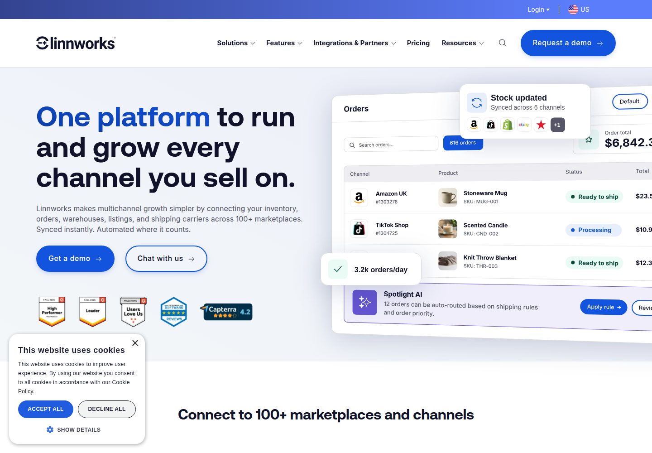This screenshot has height=453, width=652.
Task: Click the Amazon icon in Stock updated card
Action: pos(474,125)
